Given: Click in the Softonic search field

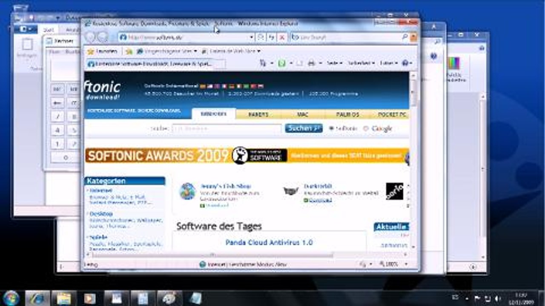Looking at the screenshot, I should pyautogui.click(x=227, y=128).
